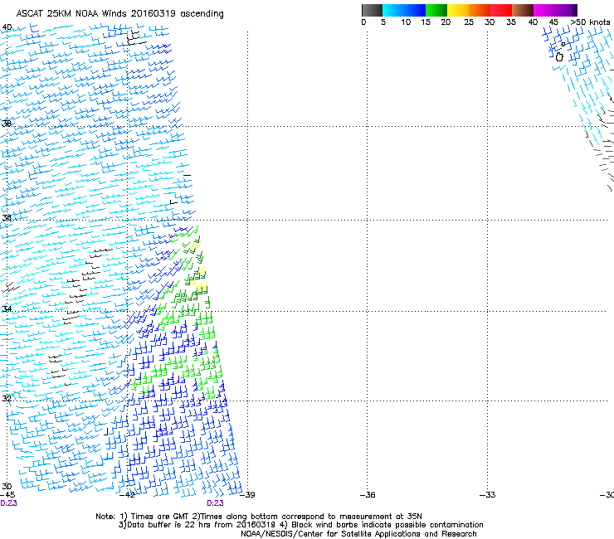The height and width of the screenshot is (539, 614).
Task: Select the yellow 20-25 knots legend color segment
Action: click(x=458, y=10)
